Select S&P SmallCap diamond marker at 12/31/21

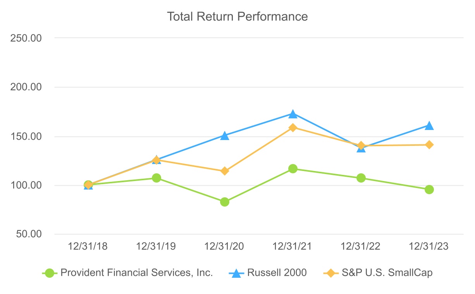point(293,128)
